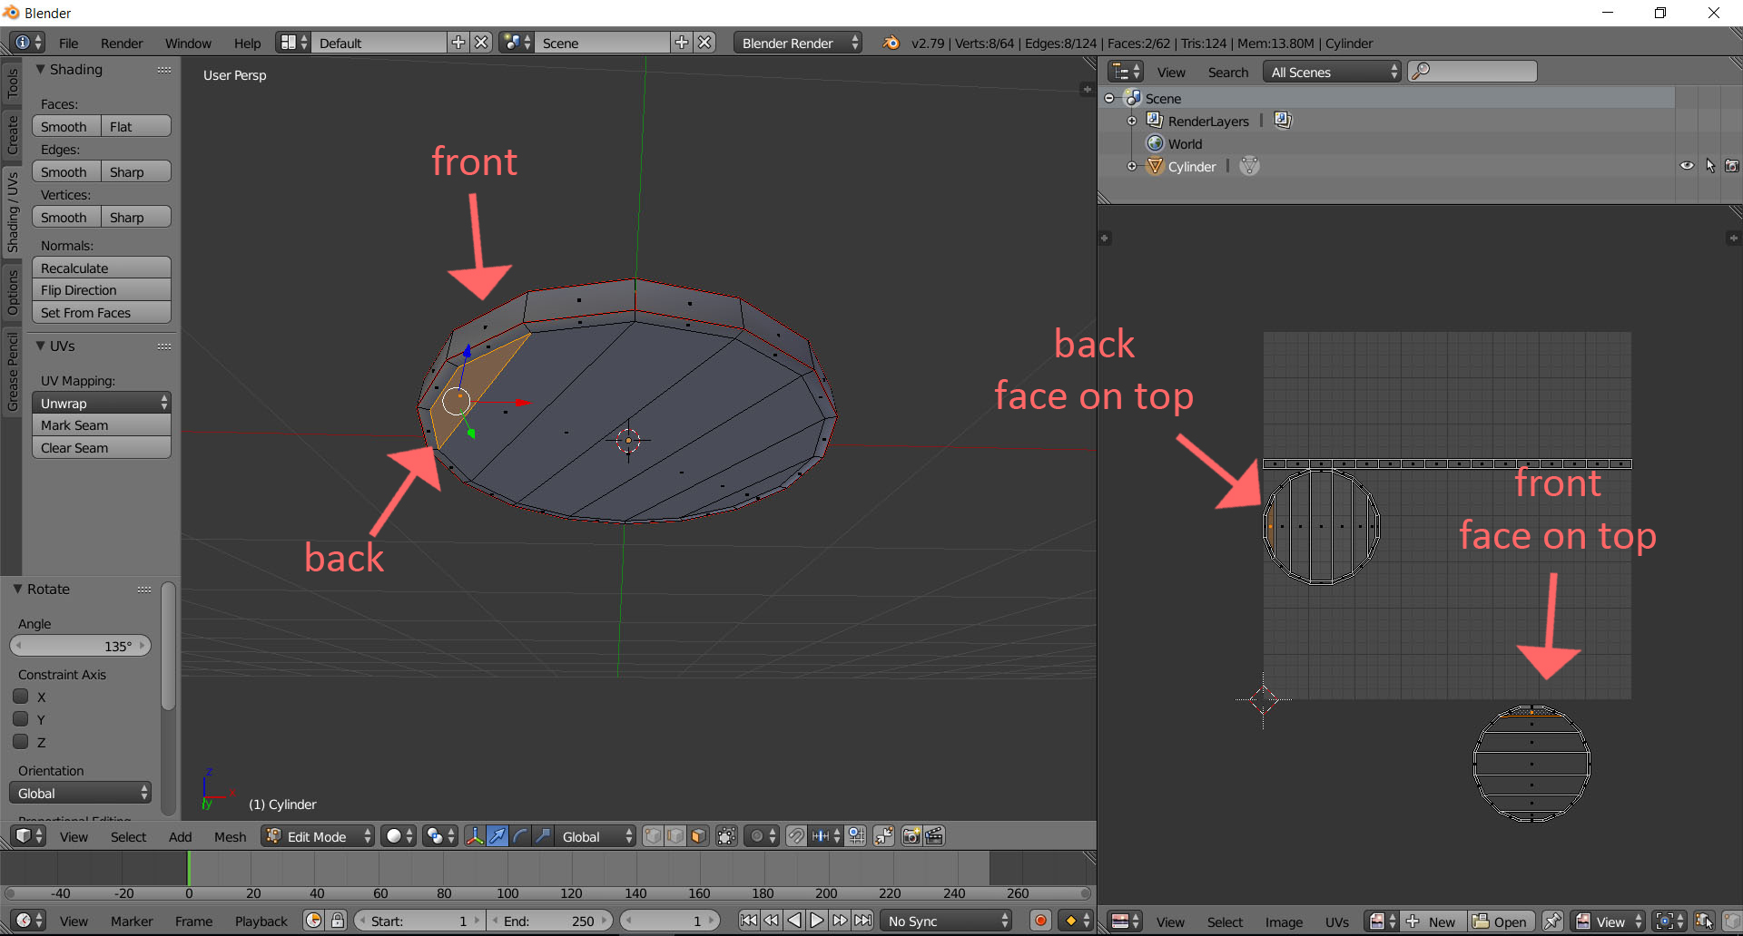Jump to next keyframe in timeline
Screen dimensions: 1743x936
(x=841, y=921)
